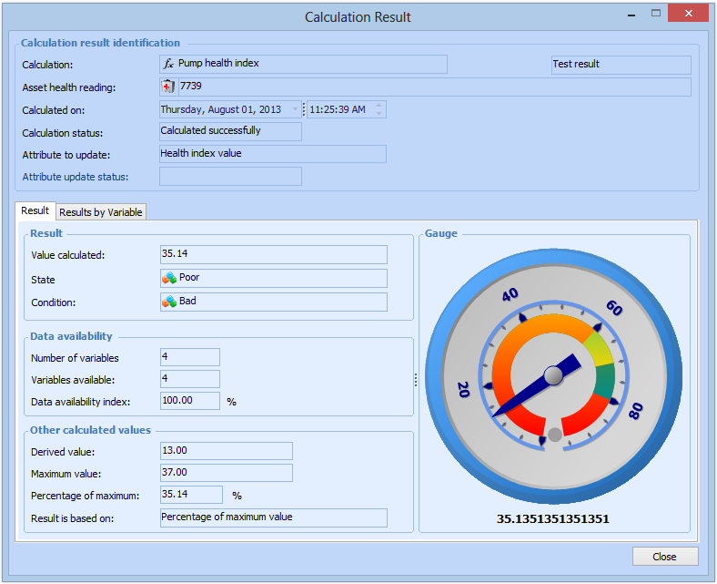Click the vertical splitter handle beside the gauge
Screen dimensions: 717x584
click(416, 380)
